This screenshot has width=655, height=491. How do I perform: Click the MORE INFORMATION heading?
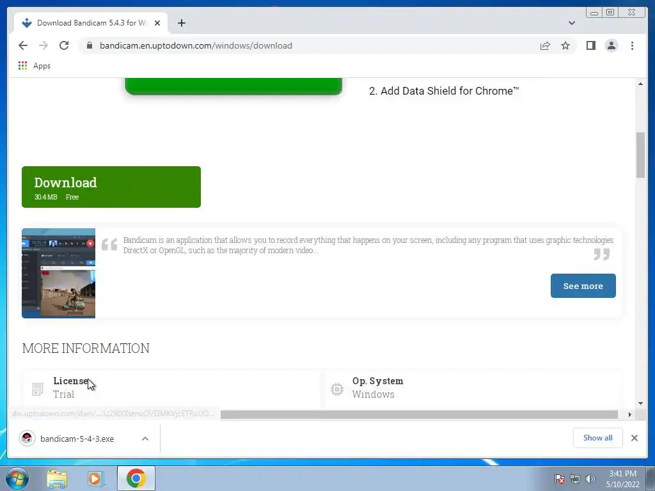tap(86, 348)
